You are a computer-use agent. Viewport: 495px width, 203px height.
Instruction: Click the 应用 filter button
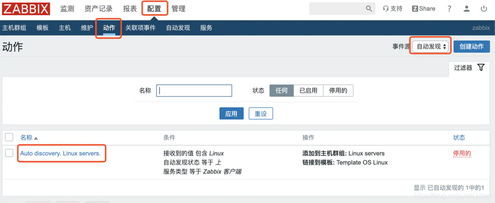pyautogui.click(x=231, y=113)
